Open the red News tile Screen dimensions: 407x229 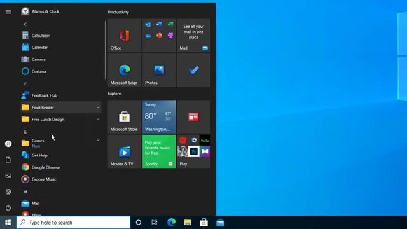coord(193,116)
